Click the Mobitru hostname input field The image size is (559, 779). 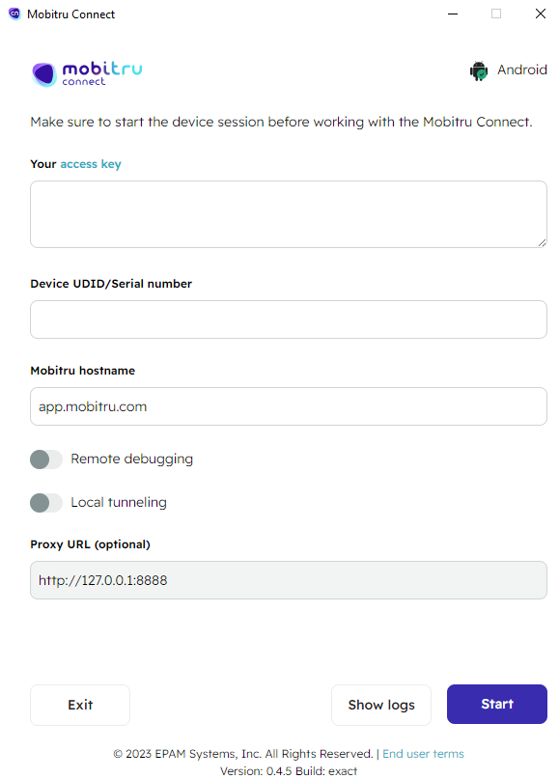[289, 406]
